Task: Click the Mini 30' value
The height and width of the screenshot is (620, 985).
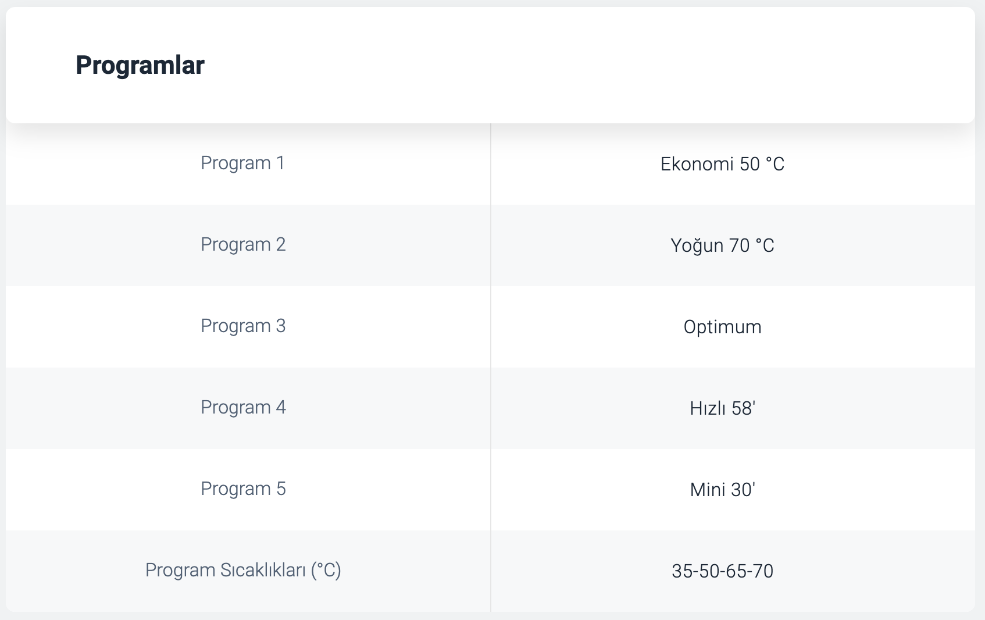Action: (x=722, y=490)
